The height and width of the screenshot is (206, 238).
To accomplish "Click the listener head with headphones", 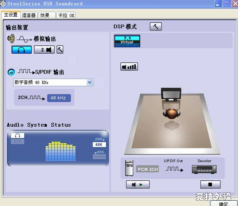I will pos(172,113).
